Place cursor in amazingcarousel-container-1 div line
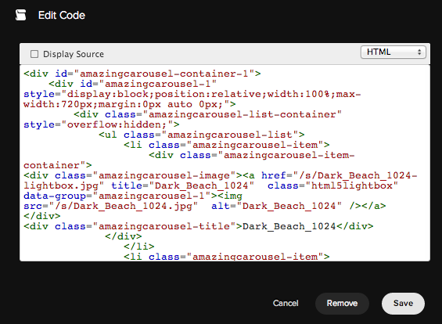Screen dimensions: 442x324 (142, 74)
